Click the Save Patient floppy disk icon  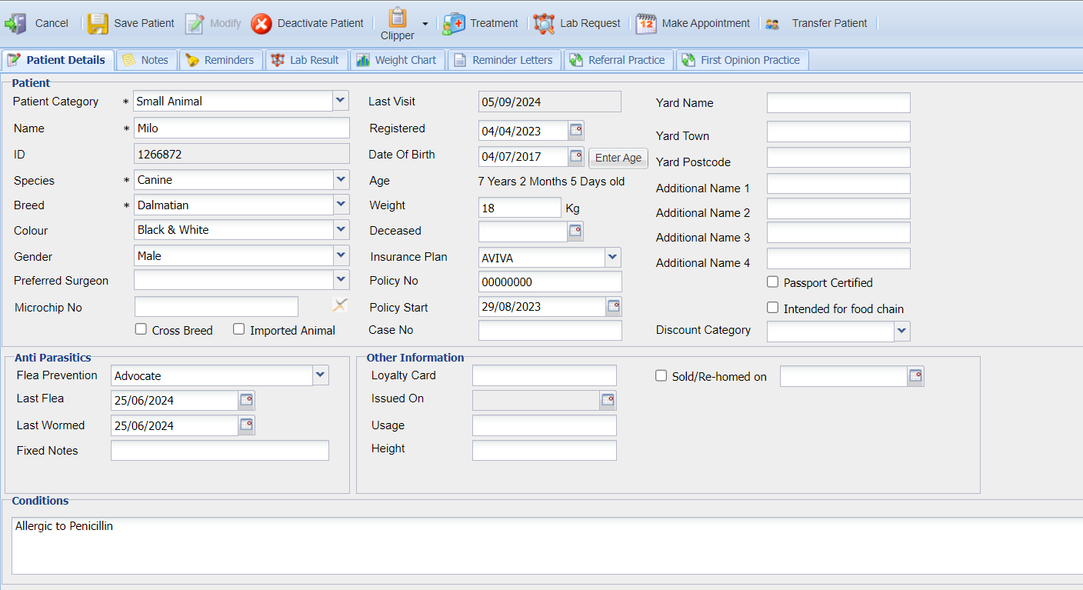pos(98,23)
